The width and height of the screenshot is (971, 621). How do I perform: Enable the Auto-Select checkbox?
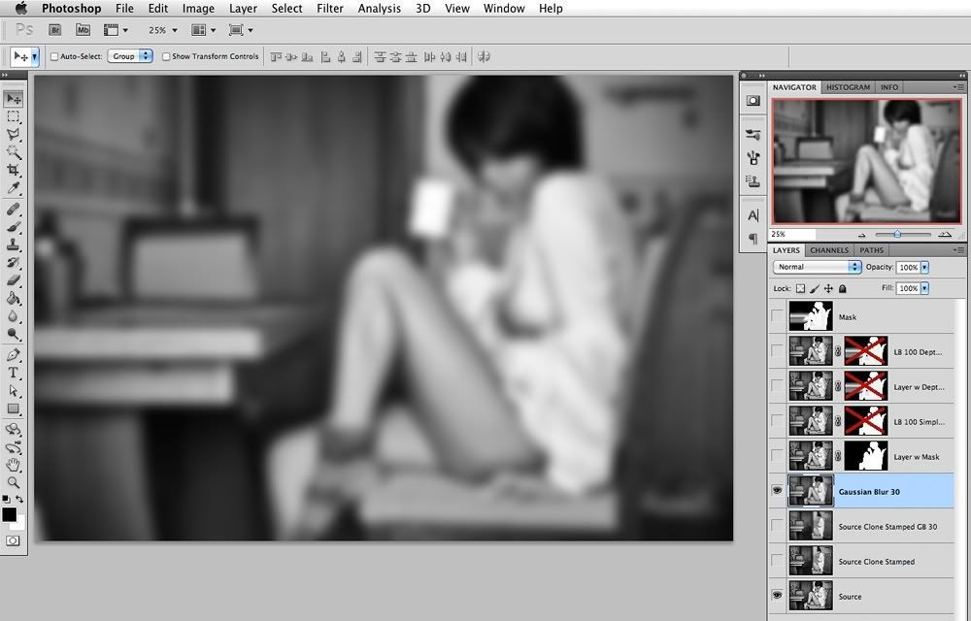point(54,56)
